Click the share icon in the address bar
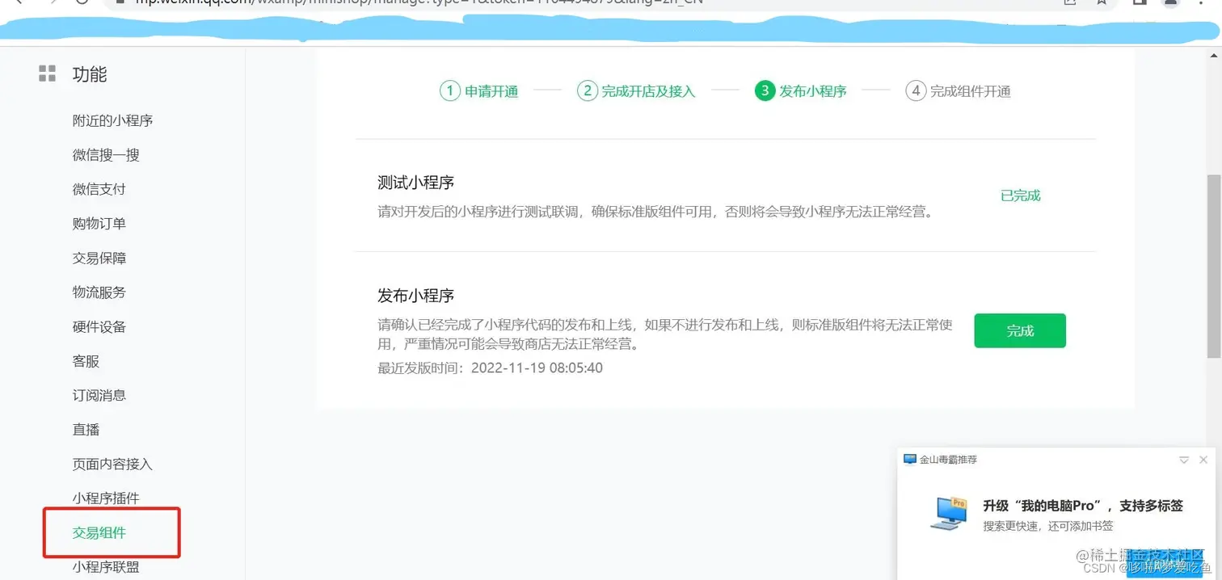Screen dimensions: 1222x580 [x=1069, y=4]
